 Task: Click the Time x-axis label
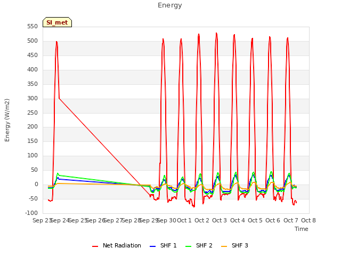click(x=302, y=229)
